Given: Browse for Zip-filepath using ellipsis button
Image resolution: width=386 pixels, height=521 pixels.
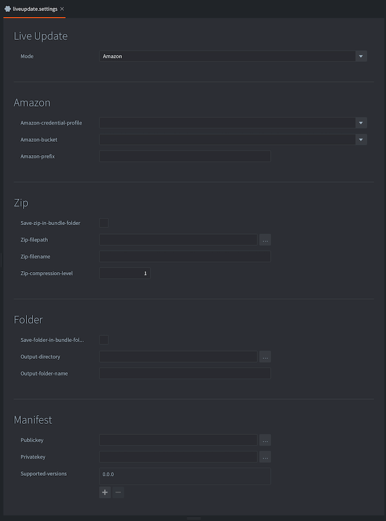Looking at the screenshot, I should [x=265, y=240].
